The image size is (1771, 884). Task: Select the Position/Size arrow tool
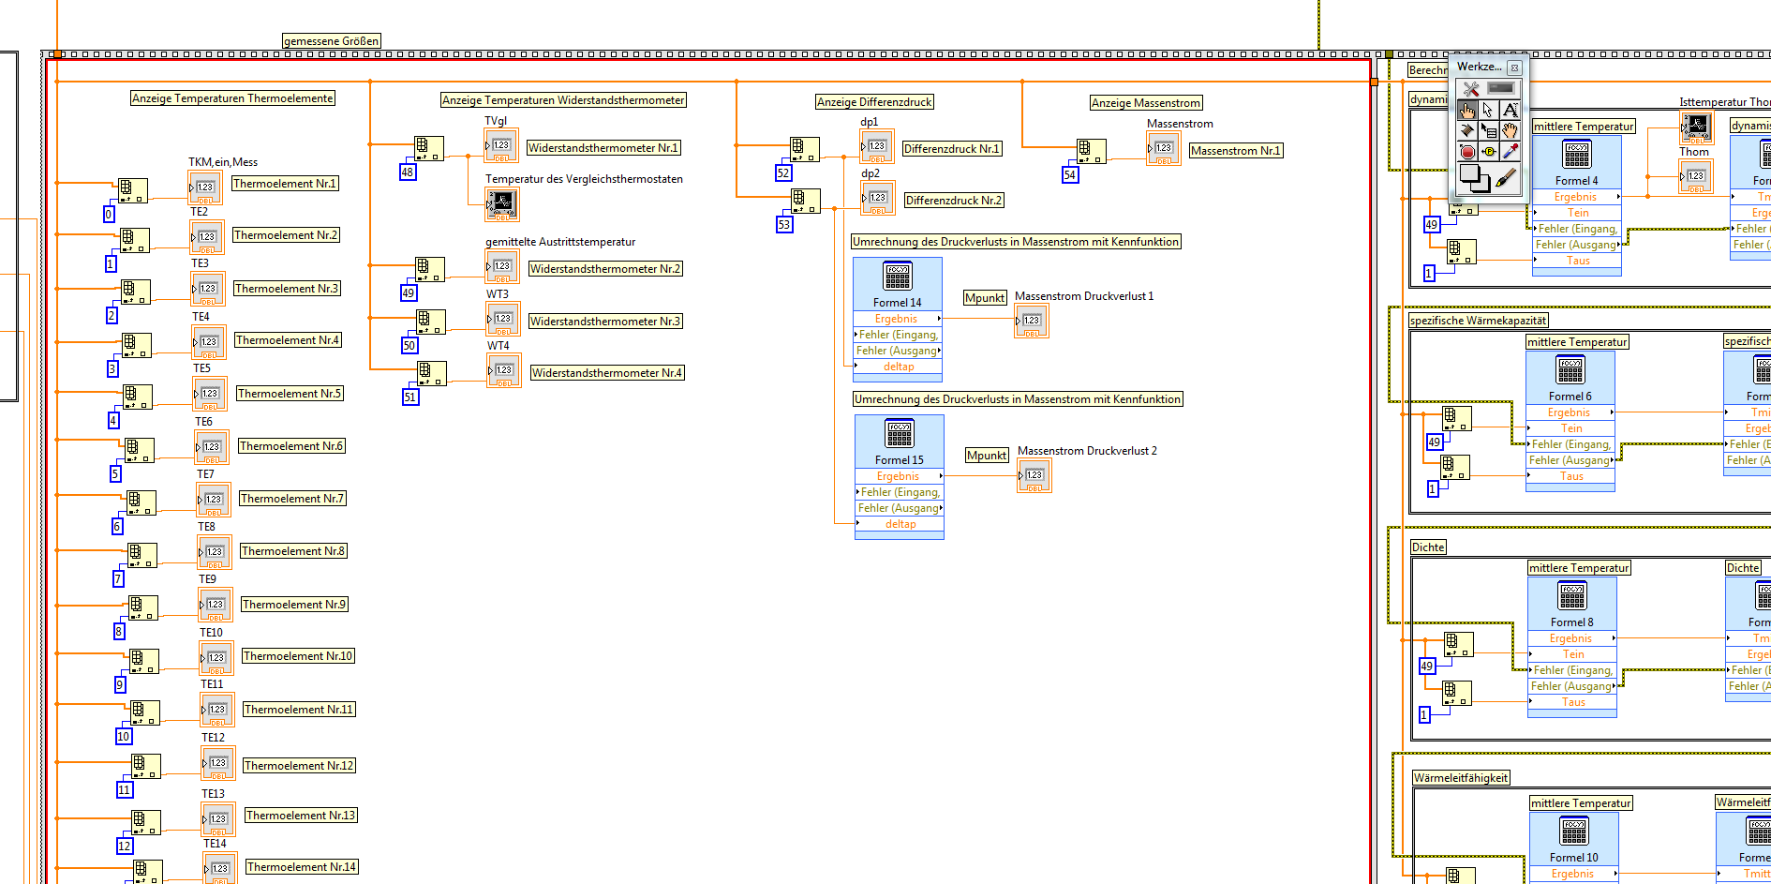(x=1489, y=111)
